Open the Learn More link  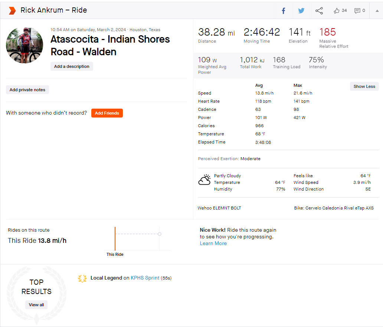click(x=213, y=243)
